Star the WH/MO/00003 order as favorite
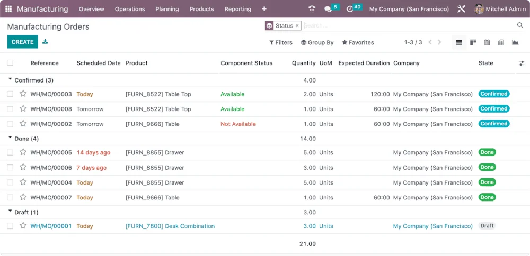Viewport: 530px width, 256px height. (x=23, y=94)
